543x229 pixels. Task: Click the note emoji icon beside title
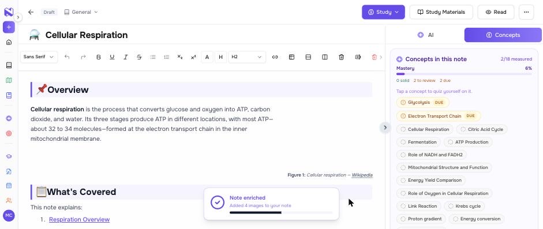34,35
